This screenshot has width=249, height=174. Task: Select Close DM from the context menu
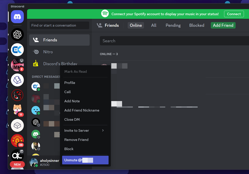pyautogui.click(x=72, y=119)
